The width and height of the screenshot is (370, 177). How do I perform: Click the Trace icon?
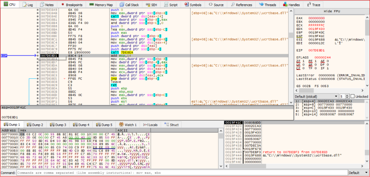[x=309, y=5]
